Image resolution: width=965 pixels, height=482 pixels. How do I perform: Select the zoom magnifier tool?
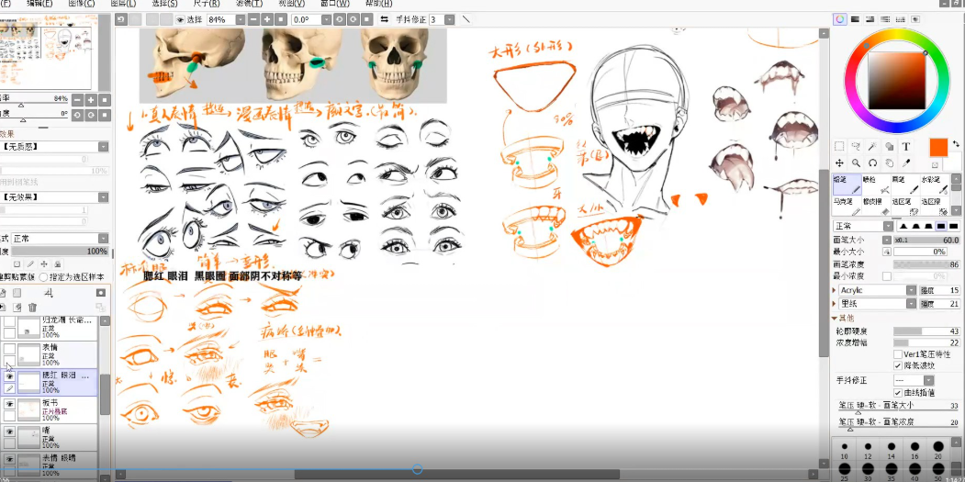coord(856,163)
